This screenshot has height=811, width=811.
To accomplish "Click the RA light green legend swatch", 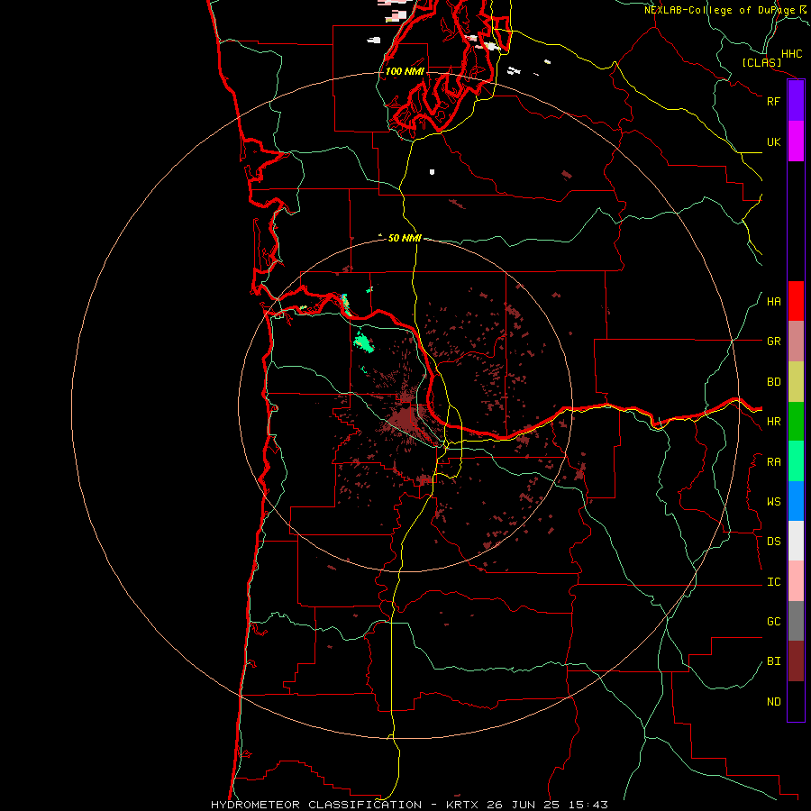I will tap(796, 461).
